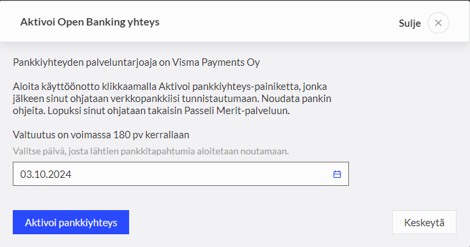Close the dialog with the X icon
470x247 pixels.
pos(438,23)
